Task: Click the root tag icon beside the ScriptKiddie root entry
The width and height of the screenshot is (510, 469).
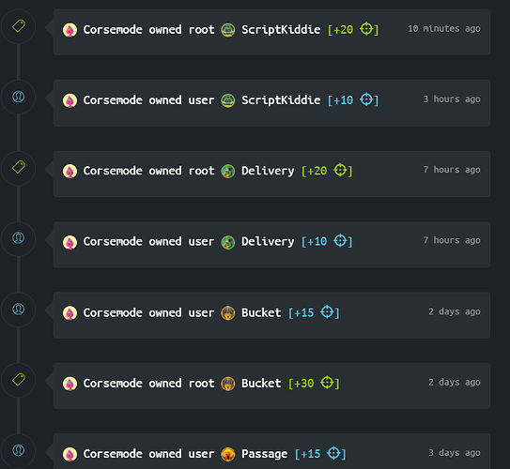Action: click(x=19, y=26)
